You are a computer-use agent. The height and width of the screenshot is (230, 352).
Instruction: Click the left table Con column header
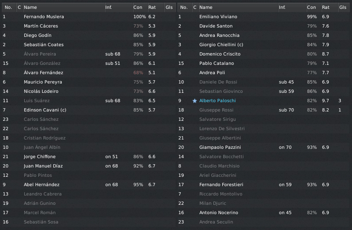pyautogui.click(x=138, y=7)
